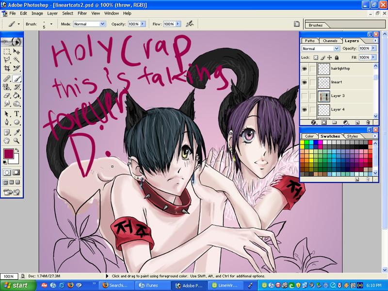Click the Brushes palette well tab

[316, 25]
